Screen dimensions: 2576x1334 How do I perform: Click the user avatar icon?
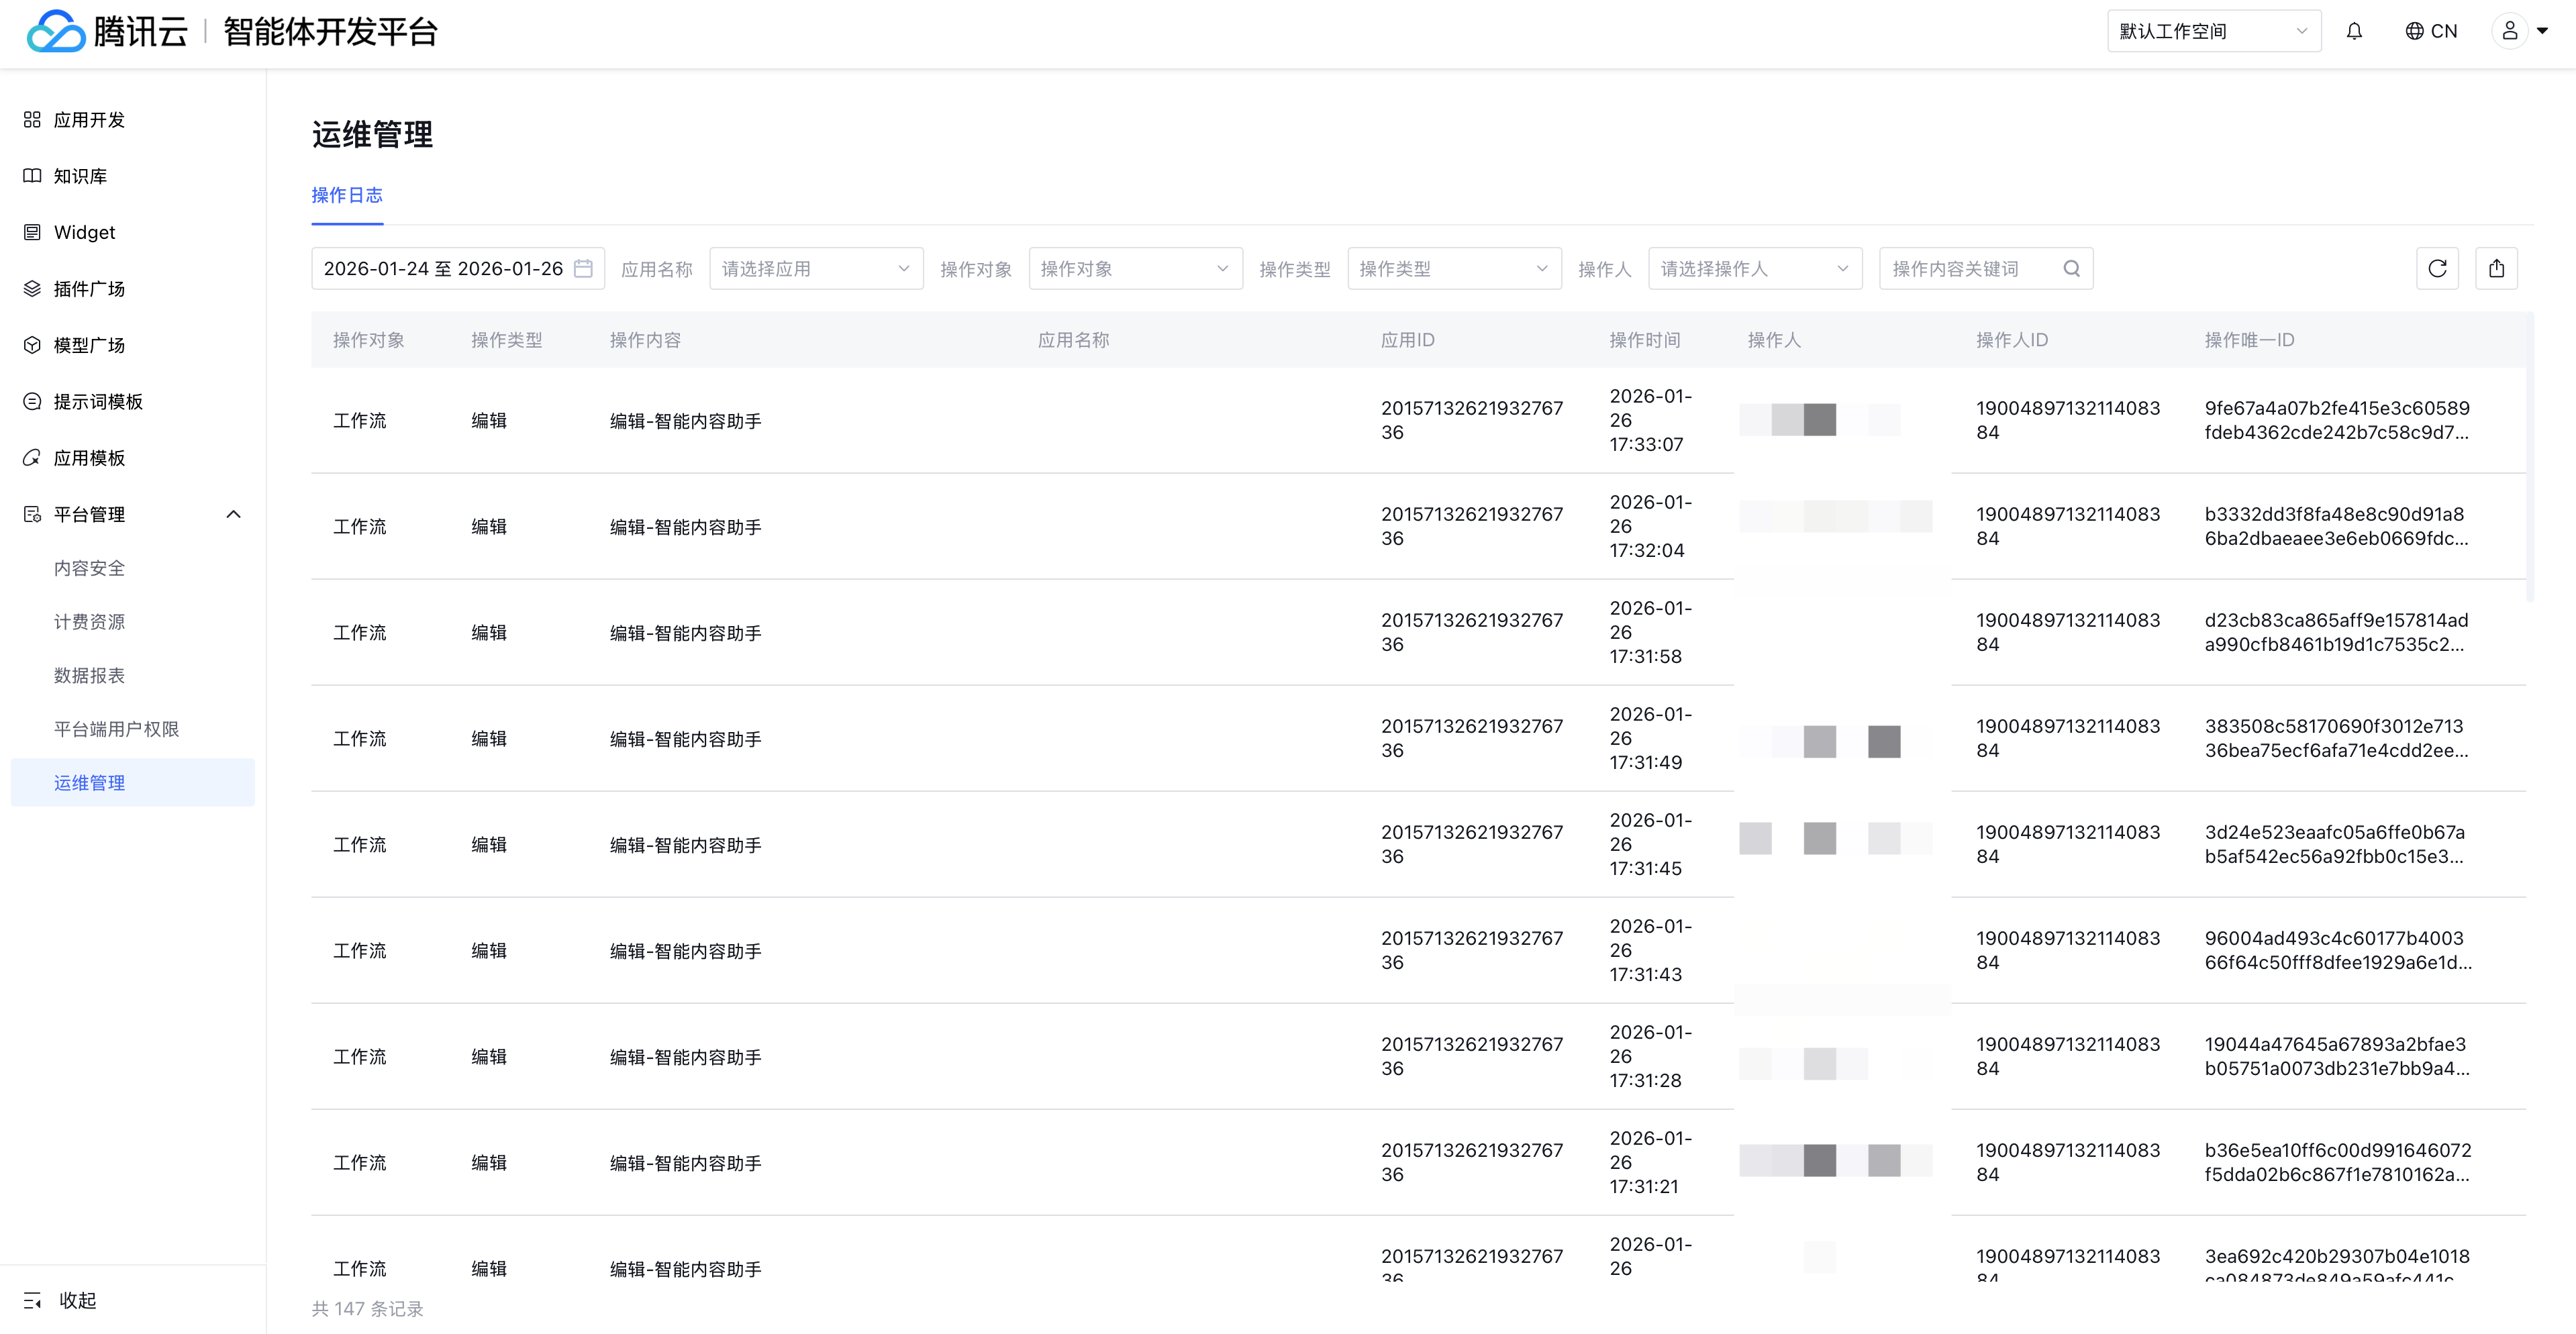[x=2509, y=32]
